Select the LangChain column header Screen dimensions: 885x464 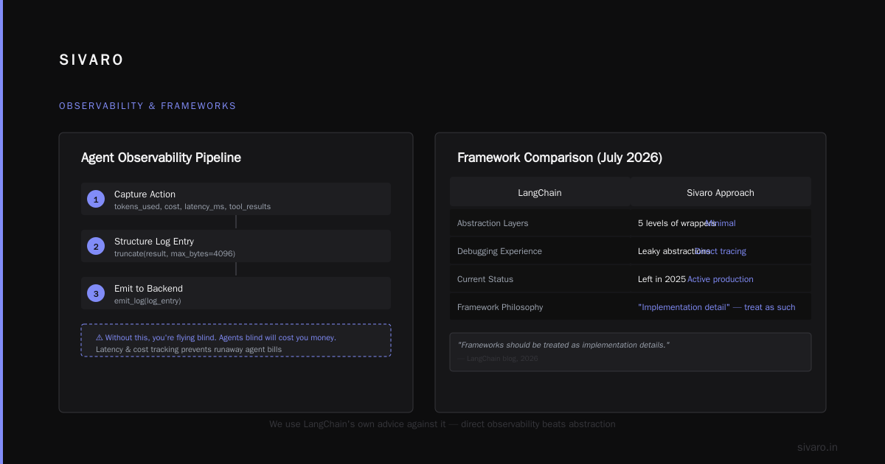[x=540, y=193]
